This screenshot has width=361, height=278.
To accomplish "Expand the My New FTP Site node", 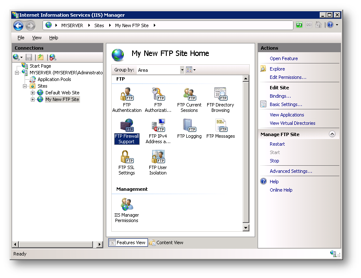I will pyautogui.click(x=33, y=100).
